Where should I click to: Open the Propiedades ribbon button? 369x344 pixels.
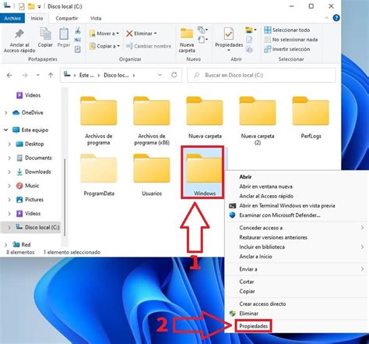point(229,39)
